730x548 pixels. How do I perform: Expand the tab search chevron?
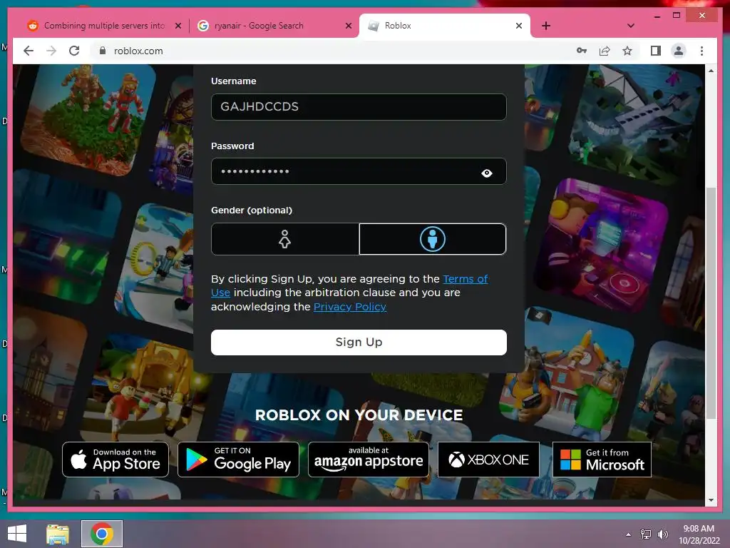[631, 26]
